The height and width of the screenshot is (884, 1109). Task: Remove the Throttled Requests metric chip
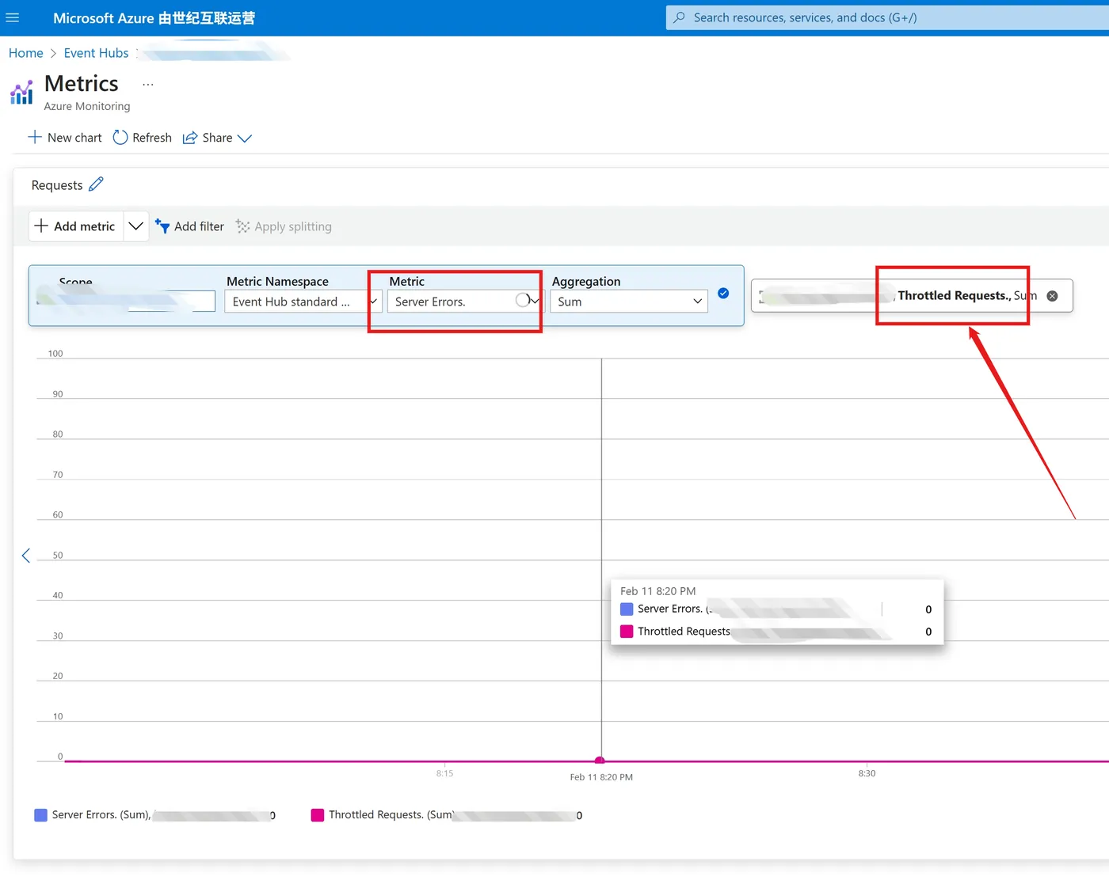click(x=1052, y=296)
